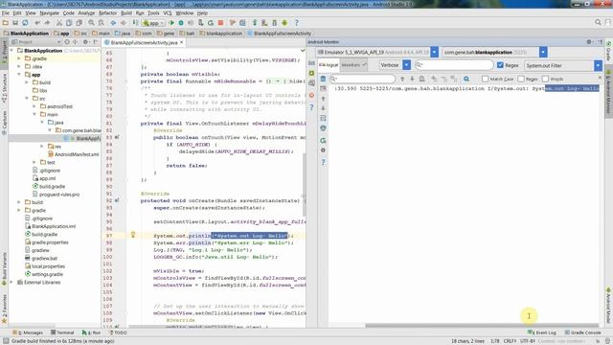613x345 pixels.
Task: Click the logcat filter search field
Action: click(x=454, y=65)
